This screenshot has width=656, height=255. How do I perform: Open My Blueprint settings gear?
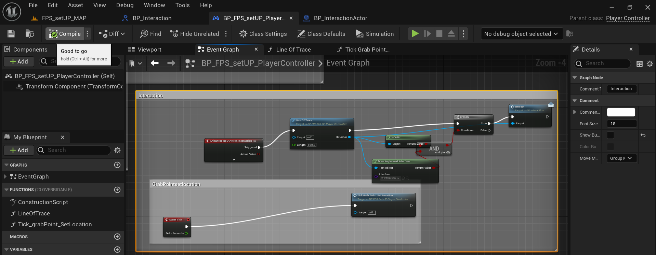[x=117, y=150]
